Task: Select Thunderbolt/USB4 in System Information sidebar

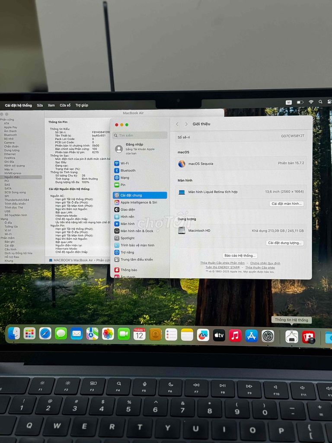Action: 17,200
